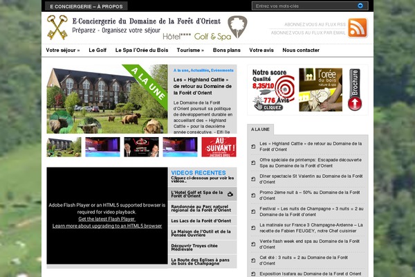This screenshot has width=415, height=277.
Task: Open sidebar Les Highland Cattle de retour link
Action: click(x=311, y=146)
